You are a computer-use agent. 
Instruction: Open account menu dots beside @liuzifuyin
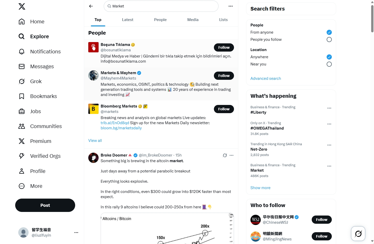pyautogui.click(x=76, y=232)
